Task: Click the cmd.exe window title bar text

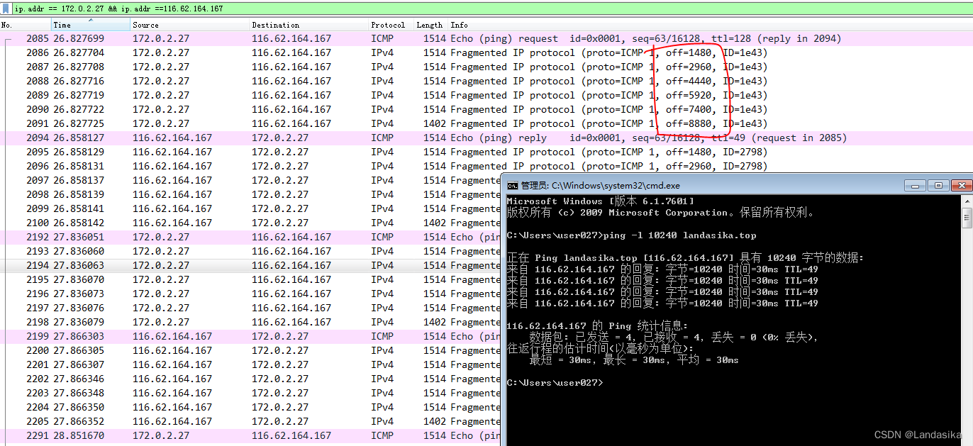Action: point(601,185)
